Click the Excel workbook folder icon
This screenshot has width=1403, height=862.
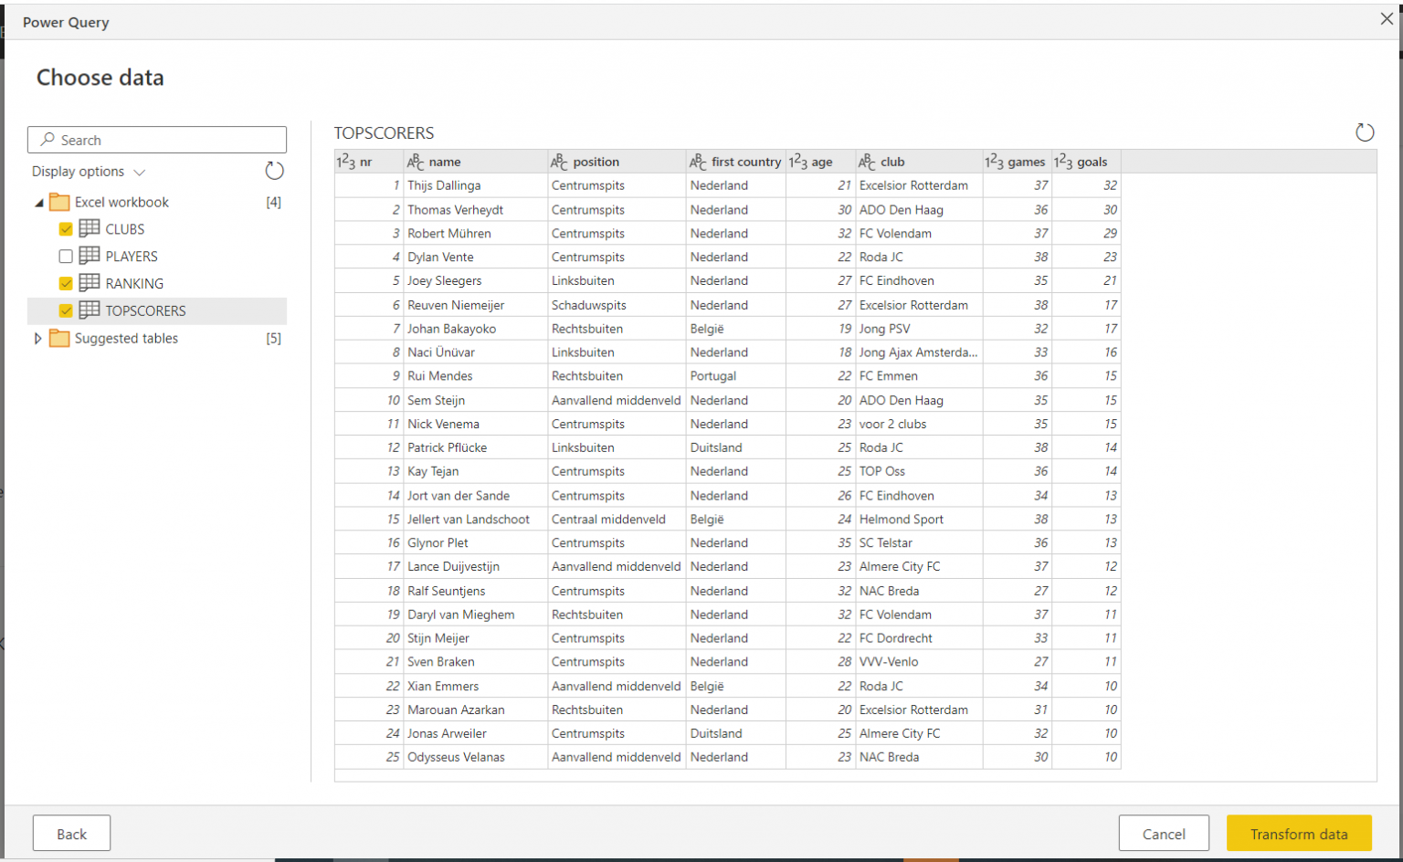pos(59,202)
